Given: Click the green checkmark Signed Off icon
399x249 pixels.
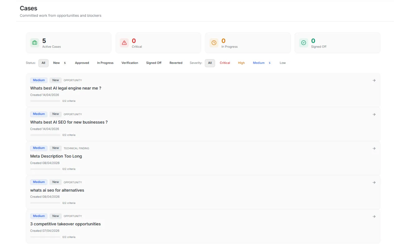Looking at the screenshot, I should point(304,43).
